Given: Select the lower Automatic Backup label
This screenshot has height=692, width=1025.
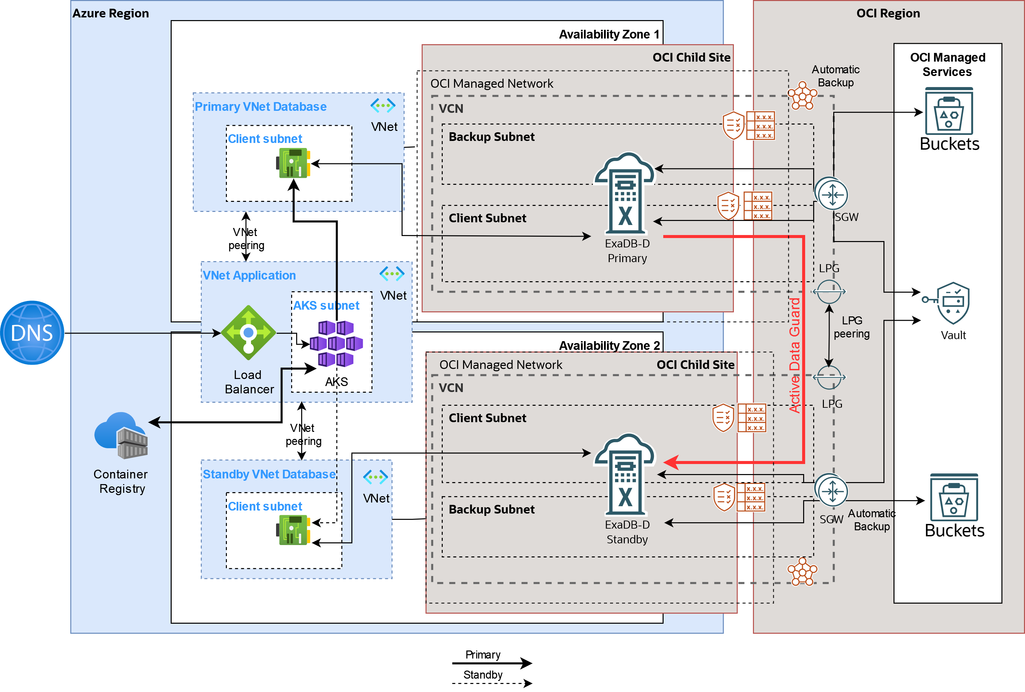Looking at the screenshot, I should click(871, 520).
